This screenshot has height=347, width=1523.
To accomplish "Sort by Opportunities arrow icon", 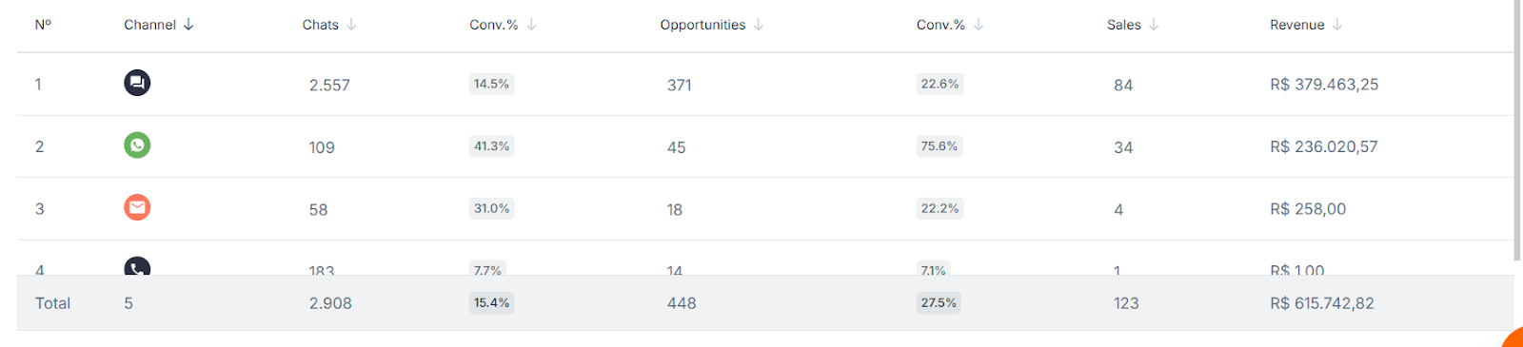I will 759,25.
